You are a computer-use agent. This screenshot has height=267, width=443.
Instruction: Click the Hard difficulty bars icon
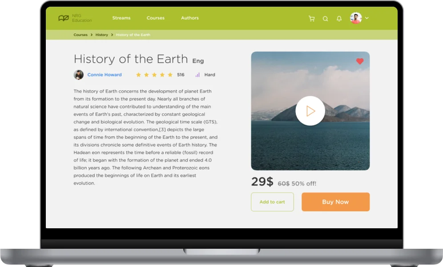coord(197,75)
